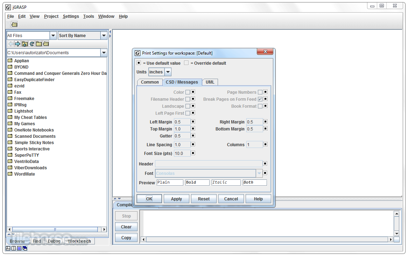Screen dimensions: 408x256
Task: Refresh the file browser listing
Action: pos(32,44)
